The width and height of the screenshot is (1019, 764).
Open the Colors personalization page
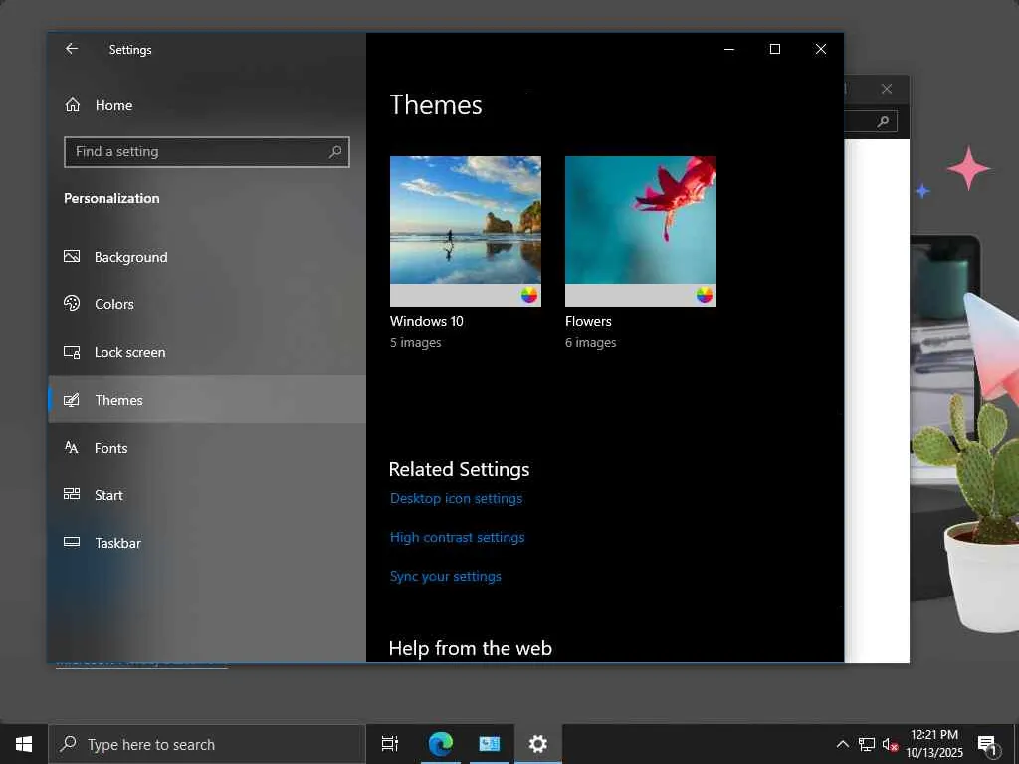coord(208,304)
